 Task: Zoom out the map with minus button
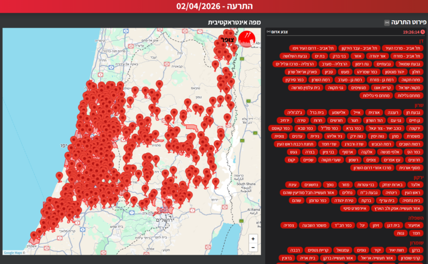tap(253, 247)
